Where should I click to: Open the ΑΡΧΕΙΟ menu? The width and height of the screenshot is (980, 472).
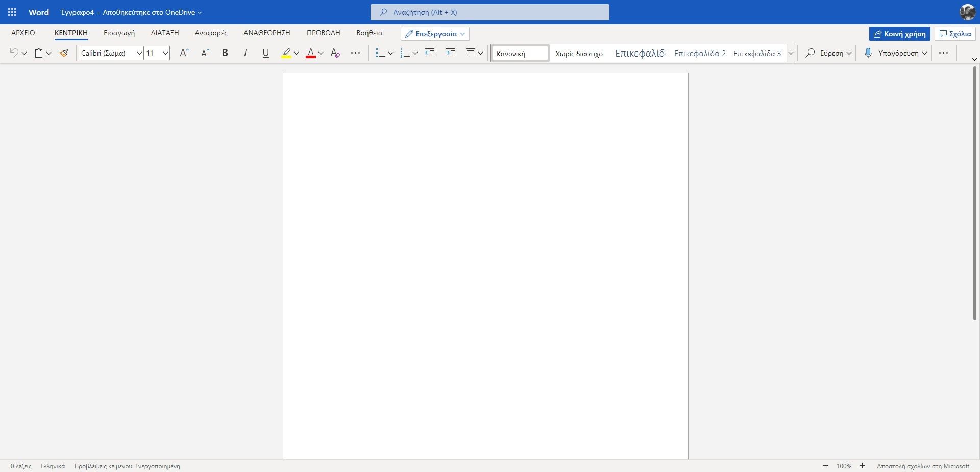tap(22, 33)
